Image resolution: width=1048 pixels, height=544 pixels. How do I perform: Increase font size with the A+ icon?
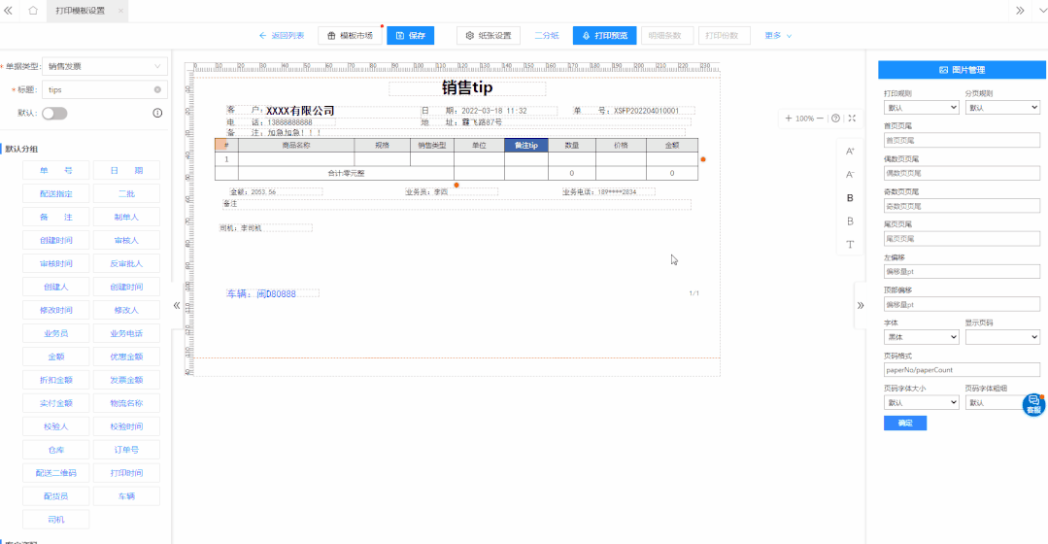click(x=850, y=152)
